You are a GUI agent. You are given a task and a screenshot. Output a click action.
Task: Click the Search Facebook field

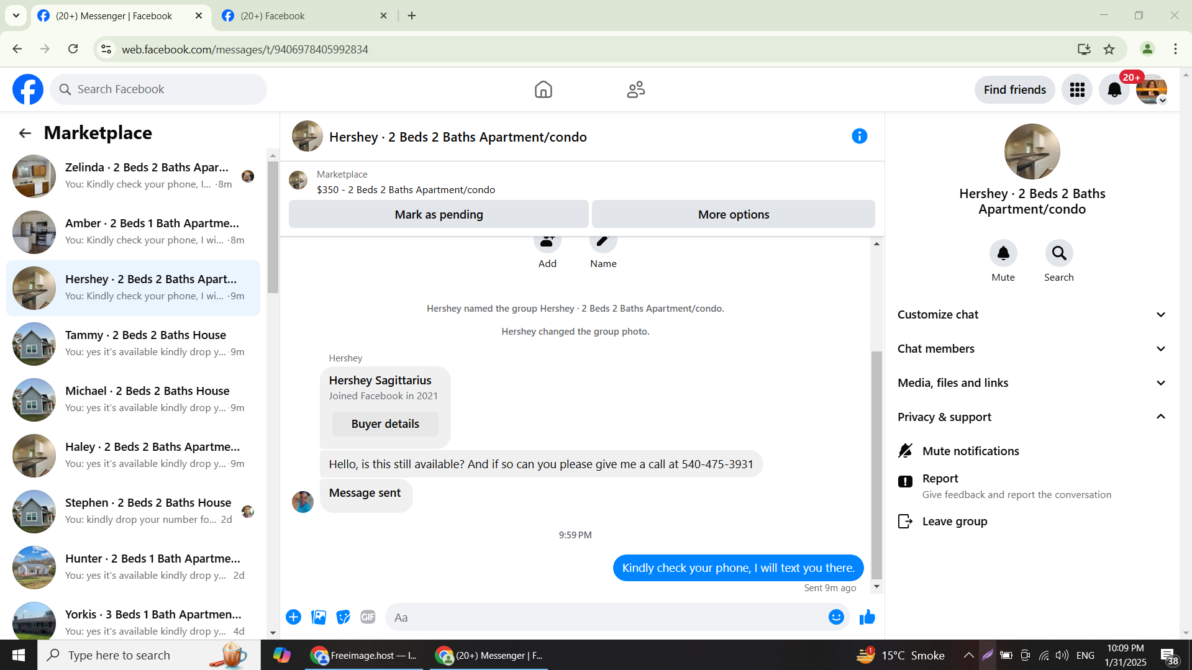tap(158, 89)
